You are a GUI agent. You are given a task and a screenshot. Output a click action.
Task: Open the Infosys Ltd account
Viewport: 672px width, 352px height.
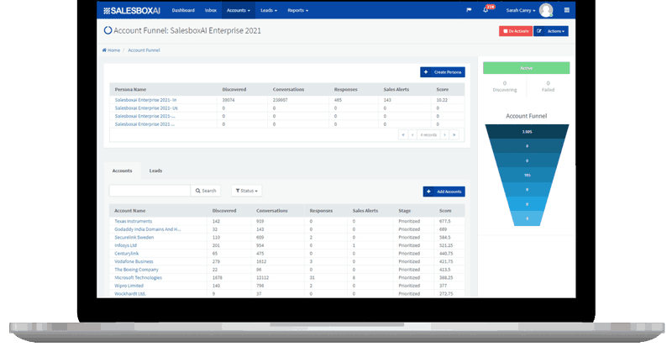point(125,245)
